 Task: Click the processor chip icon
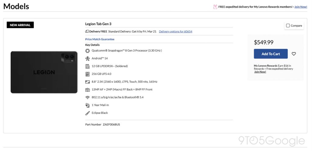pyautogui.click(x=87, y=51)
